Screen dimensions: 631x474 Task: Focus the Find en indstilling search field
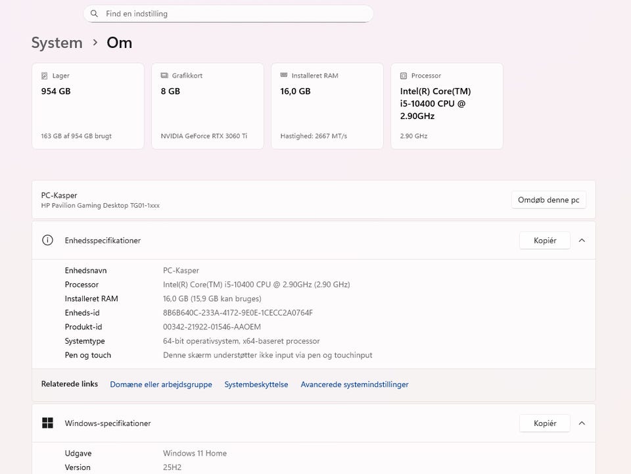[x=230, y=14]
